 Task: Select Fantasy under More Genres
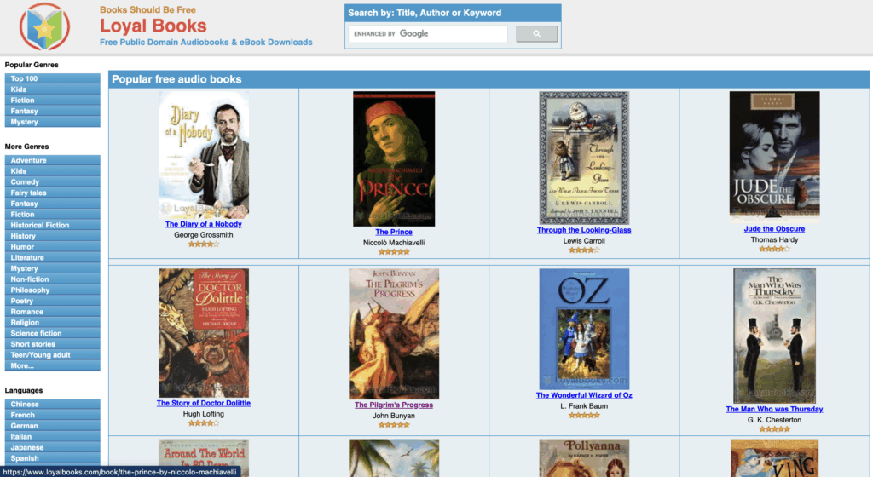click(52, 204)
